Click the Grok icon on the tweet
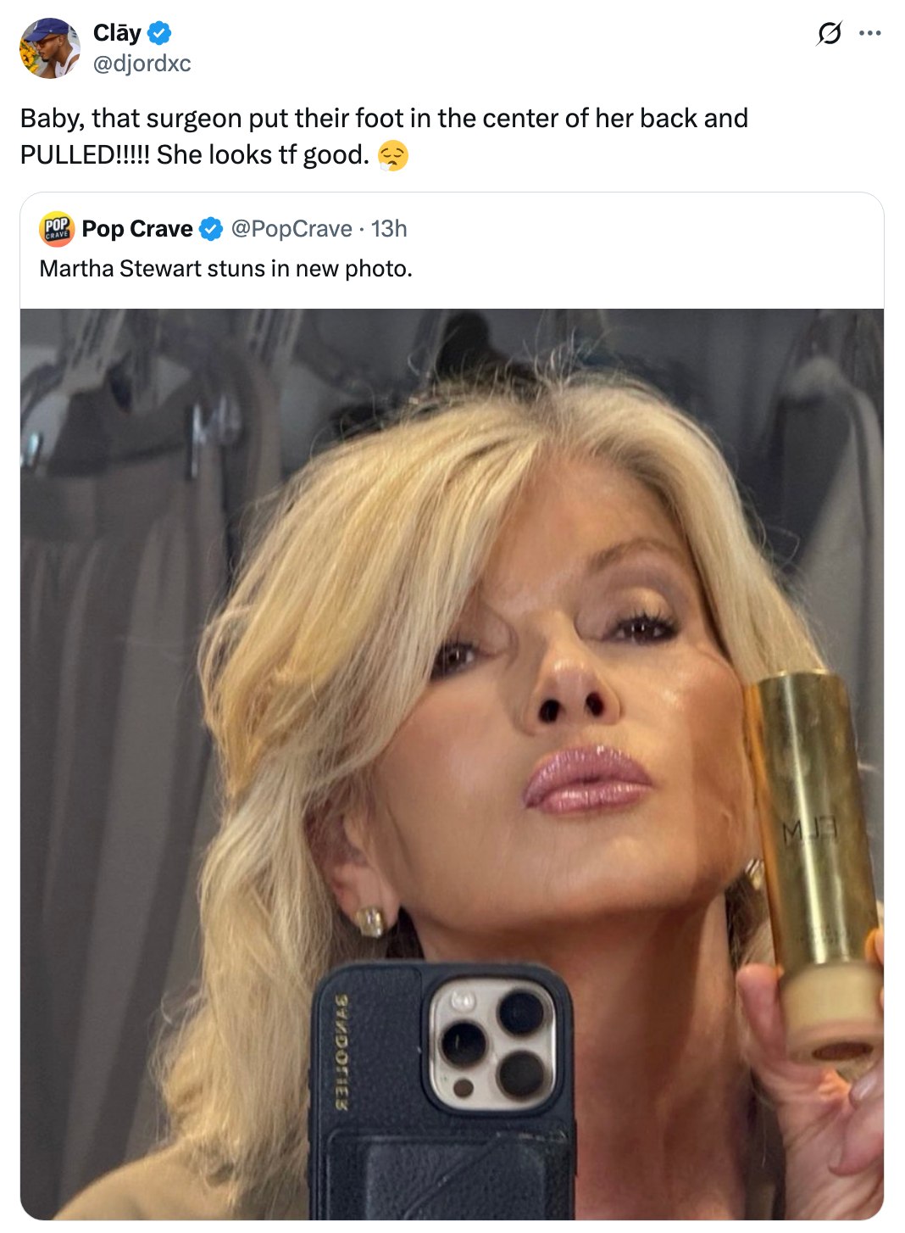The width and height of the screenshot is (905, 1233). 831,35
